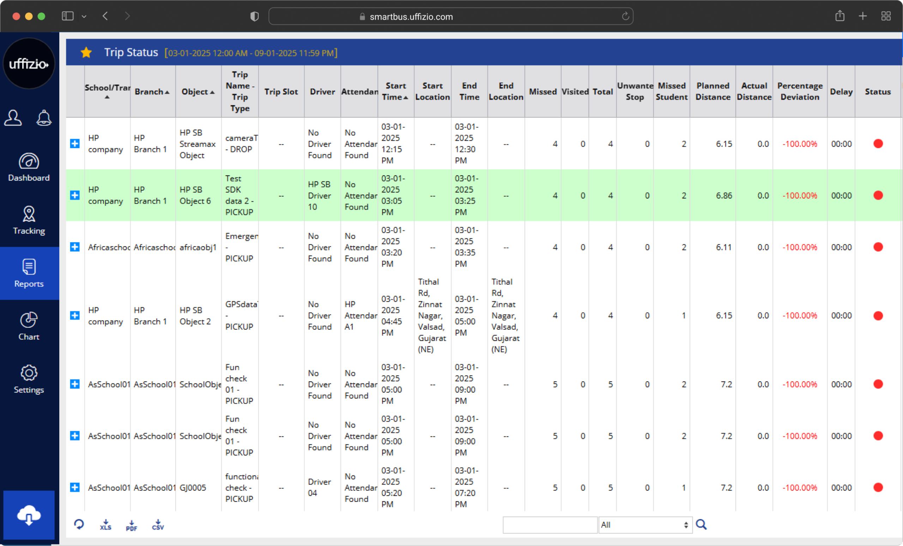Open the All filter dropdown

[645, 525]
